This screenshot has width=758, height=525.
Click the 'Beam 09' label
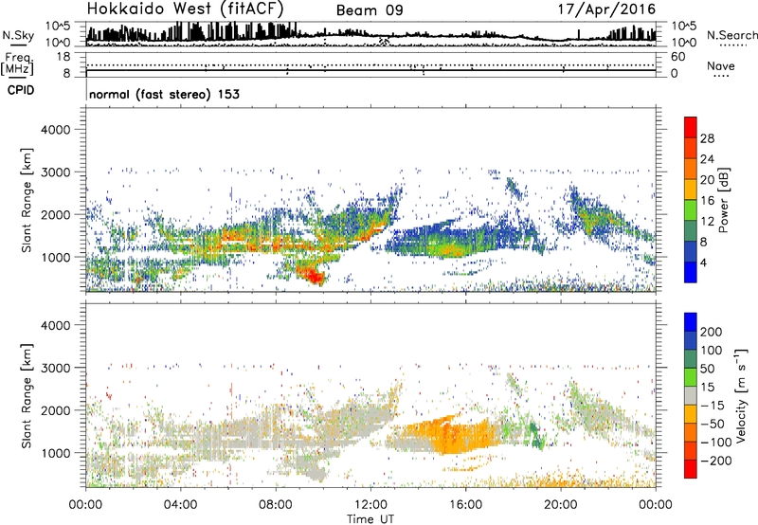click(x=370, y=10)
